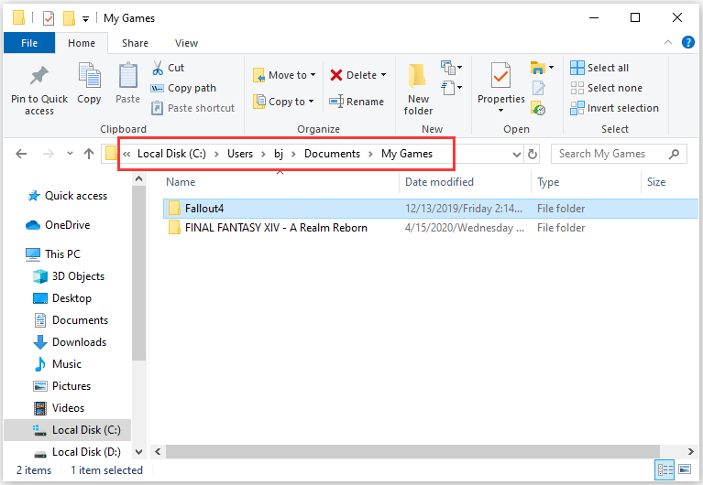Viewport: 703px width, 485px height.
Task: Click Copy path in Clipboard group
Action: pyautogui.click(x=184, y=88)
